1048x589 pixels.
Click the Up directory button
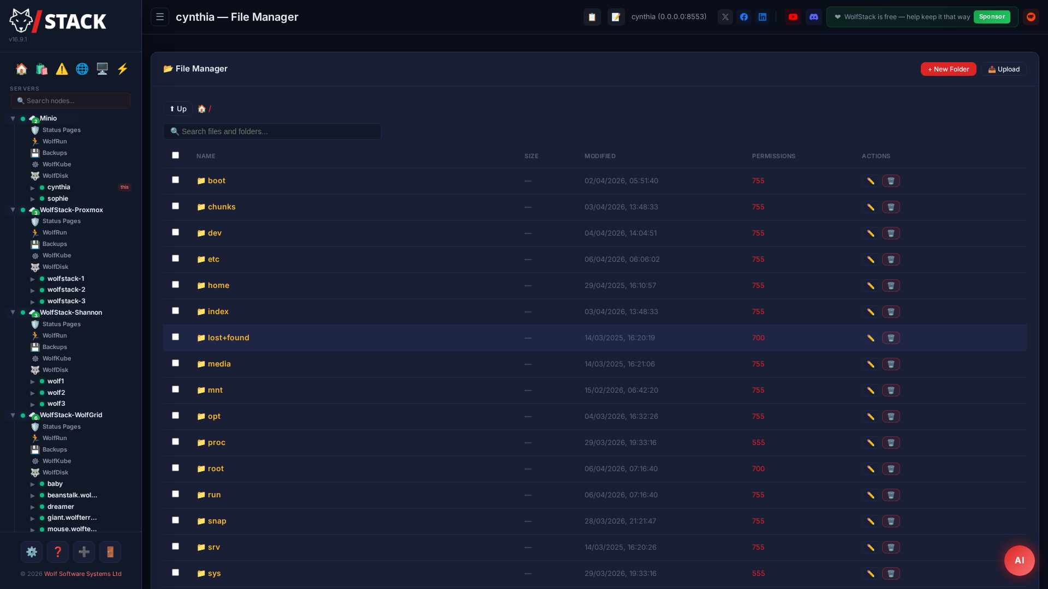point(178,109)
